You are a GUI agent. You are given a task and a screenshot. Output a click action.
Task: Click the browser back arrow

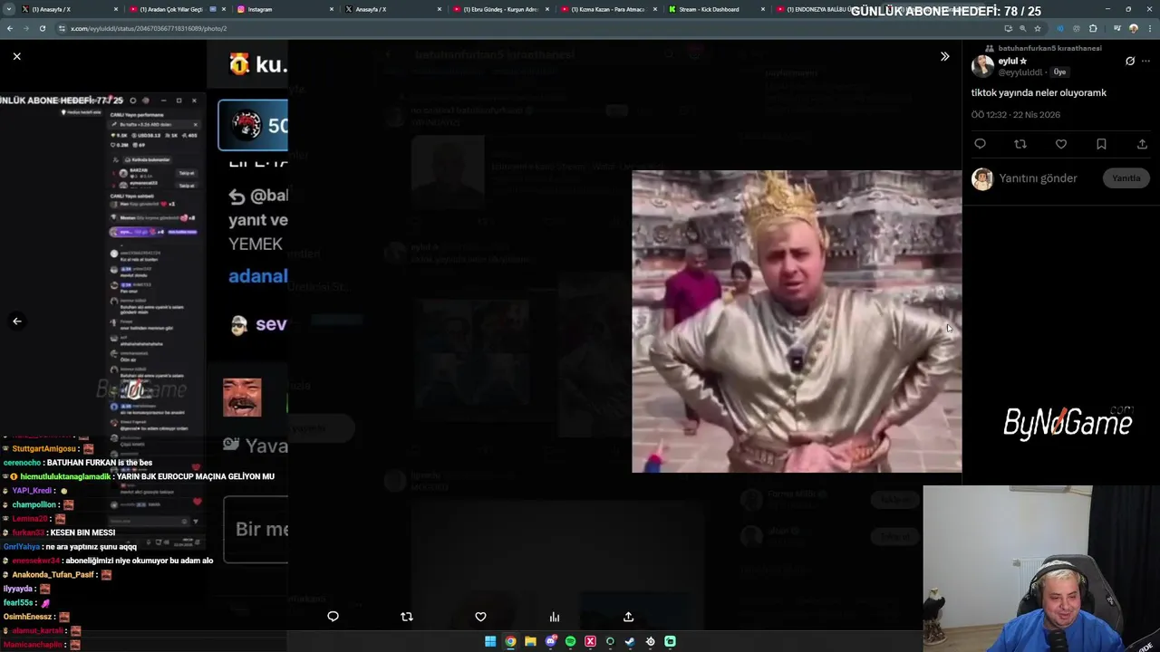pos(9,29)
